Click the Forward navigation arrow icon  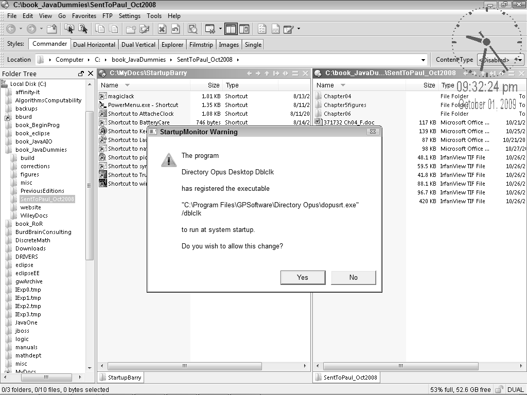(31, 29)
